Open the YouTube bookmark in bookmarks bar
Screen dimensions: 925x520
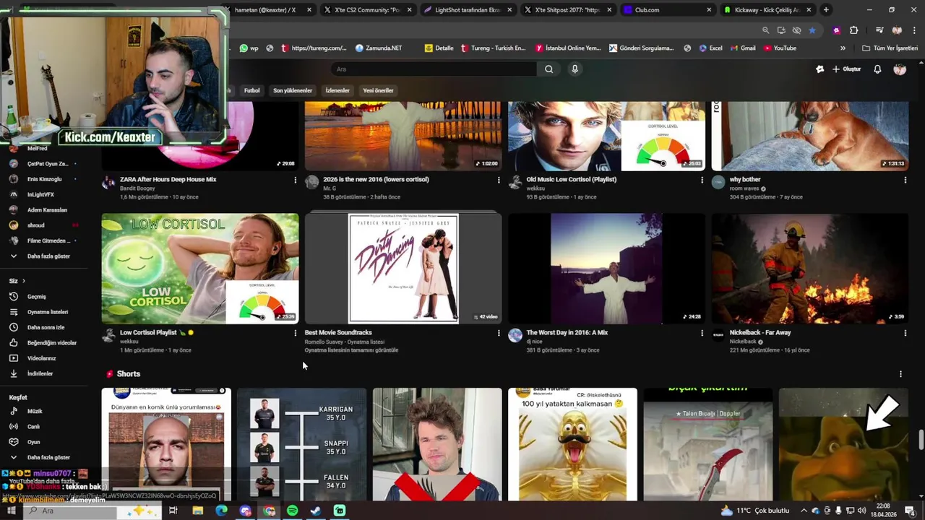779,48
